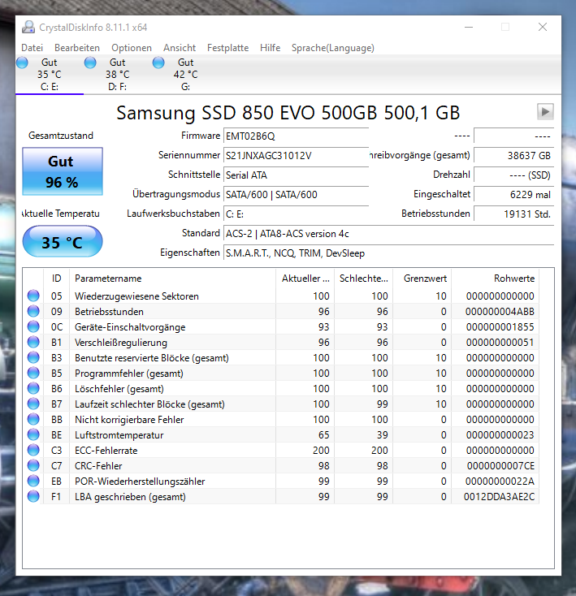Click the Drehzahl value ---- (SSD)
576x596 pixels.
click(513, 175)
